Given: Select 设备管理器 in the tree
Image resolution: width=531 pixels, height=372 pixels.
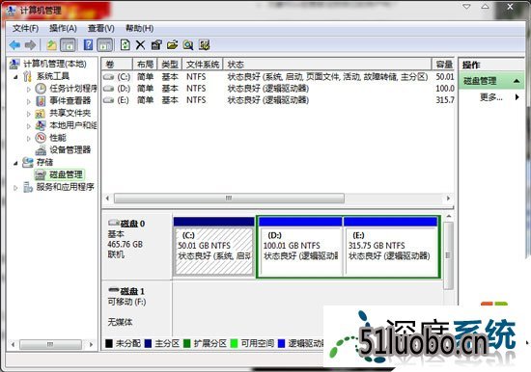Looking at the screenshot, I should pos(70,149).
